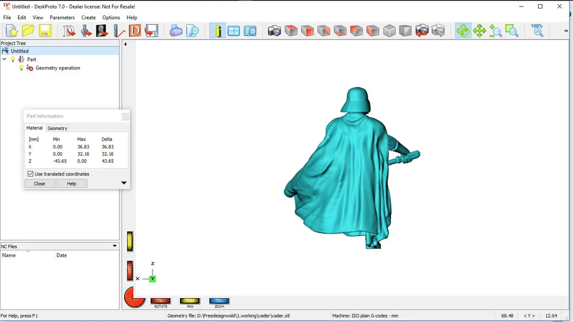Click the yellow PAN horizontal thumbwheel
573x322 pixels.
coord(189,301)
